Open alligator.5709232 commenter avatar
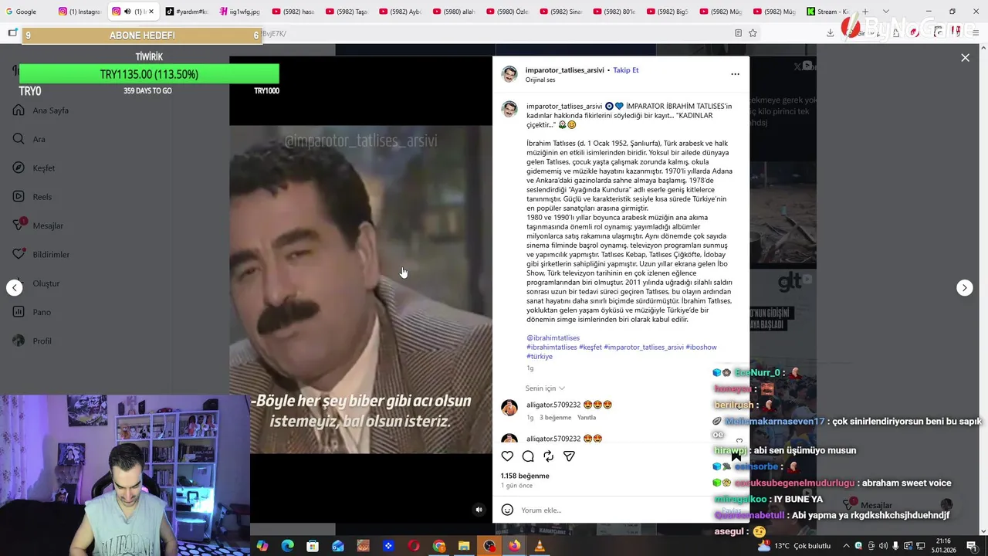Screen dimensions: 988x556 [x=509, y=408]
